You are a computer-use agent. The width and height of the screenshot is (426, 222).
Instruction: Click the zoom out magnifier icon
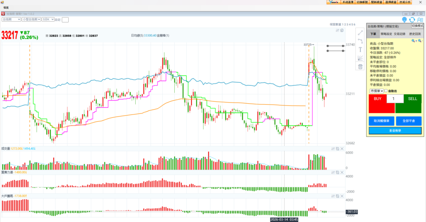point(420,41)
